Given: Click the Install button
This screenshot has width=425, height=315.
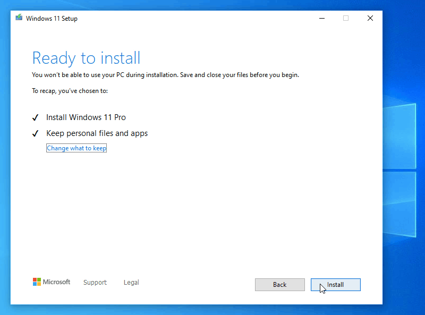Looking at the screenshot, I should click(336, 285).
